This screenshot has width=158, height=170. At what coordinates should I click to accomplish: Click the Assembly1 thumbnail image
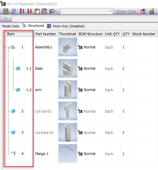click(68, 47)
